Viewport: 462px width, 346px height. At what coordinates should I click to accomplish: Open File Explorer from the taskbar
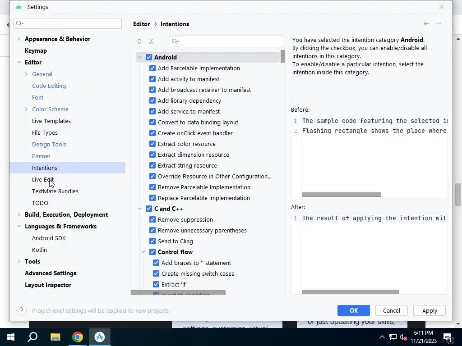coord(55,337)
